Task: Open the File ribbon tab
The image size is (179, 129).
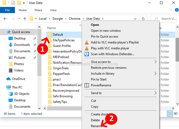Action: (x=7, y=10)
